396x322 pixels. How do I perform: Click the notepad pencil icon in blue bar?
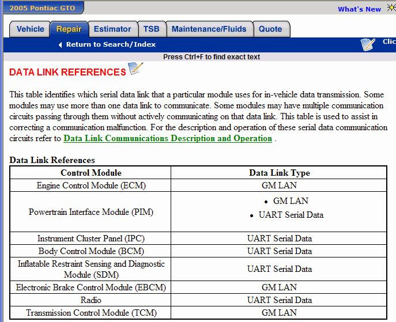click(x=368, y=44)
